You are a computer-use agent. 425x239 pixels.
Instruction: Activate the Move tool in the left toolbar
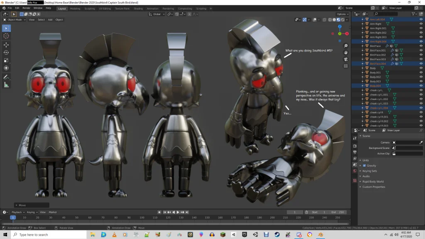tap(6, 45)
